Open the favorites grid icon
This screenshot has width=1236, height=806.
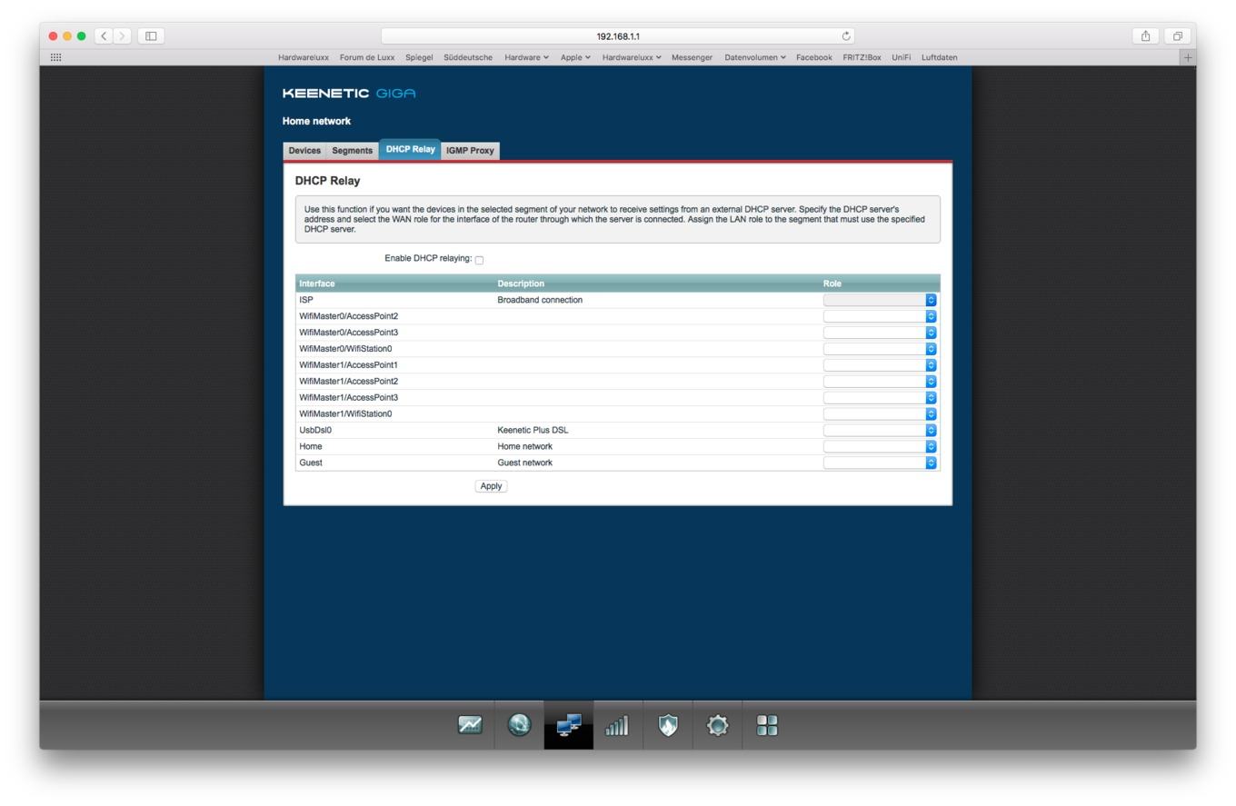55,57
